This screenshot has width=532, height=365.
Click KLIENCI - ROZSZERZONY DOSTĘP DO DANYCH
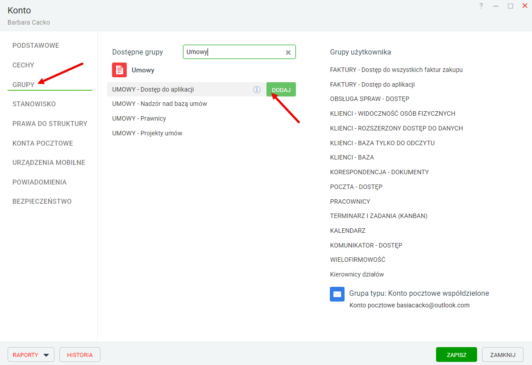click(396, 128)
